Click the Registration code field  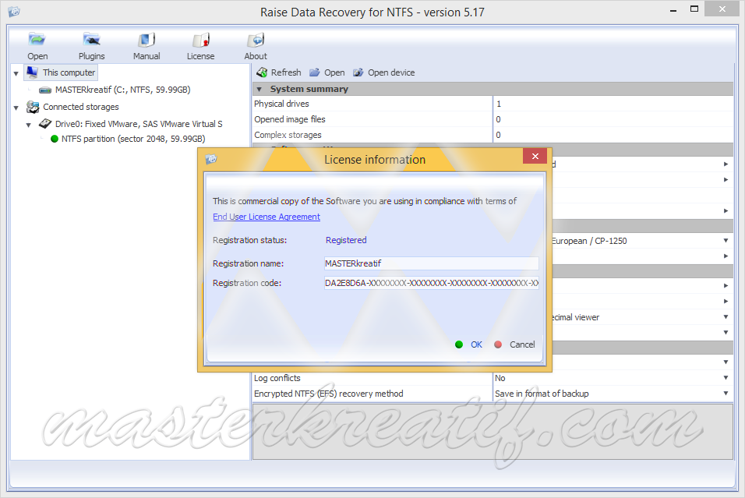(x=432, y=283)
